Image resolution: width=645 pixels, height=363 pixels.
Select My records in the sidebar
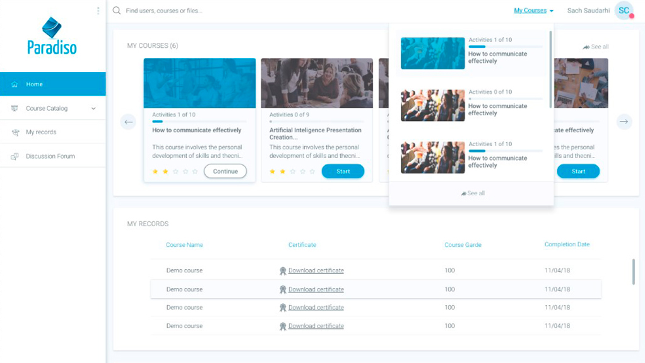click(52, 132)
